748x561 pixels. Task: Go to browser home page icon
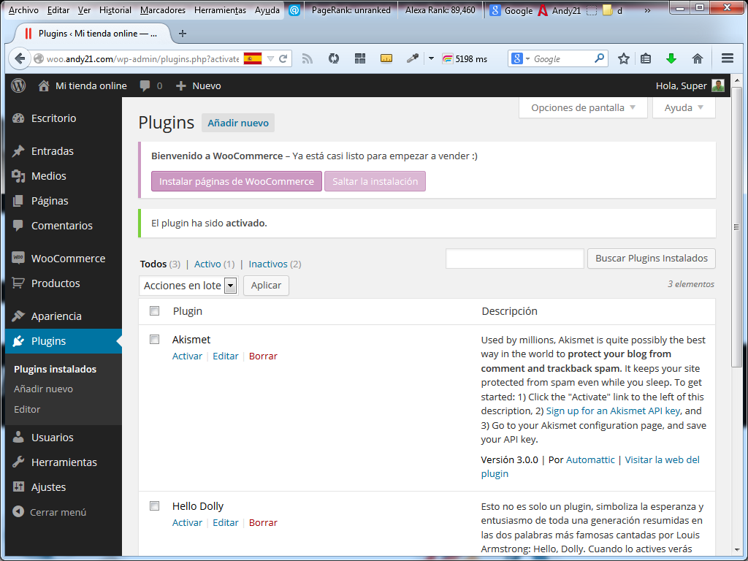698,58
